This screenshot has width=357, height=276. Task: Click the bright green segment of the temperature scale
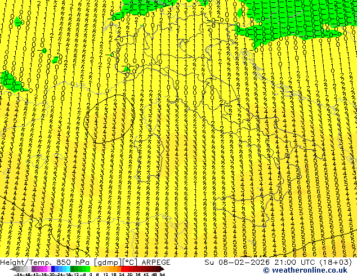(x=88, y=269)
